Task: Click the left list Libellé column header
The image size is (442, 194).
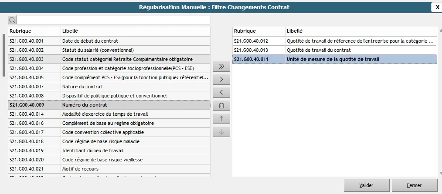Action: point(135,31)
